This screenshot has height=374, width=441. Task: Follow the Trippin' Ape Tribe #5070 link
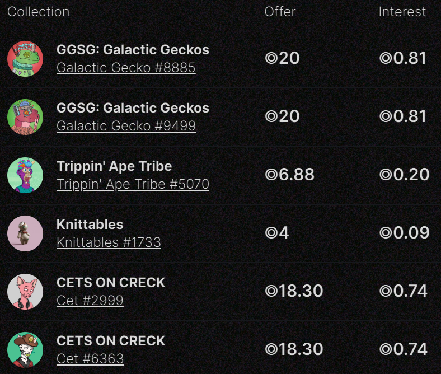(x=133, y=184)
